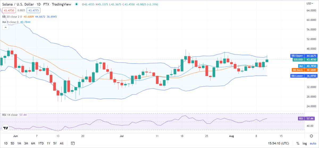Select the 1M time range
The height and width of the screenshot is (148, 319).
19,143
